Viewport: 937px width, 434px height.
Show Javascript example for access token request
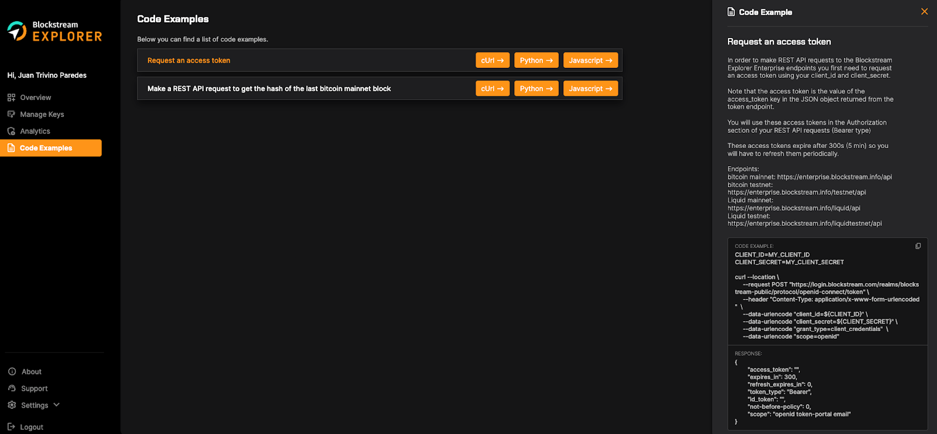click(x=590, y=60)
